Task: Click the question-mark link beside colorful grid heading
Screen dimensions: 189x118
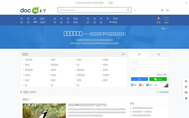Action: tap(33, 92)
